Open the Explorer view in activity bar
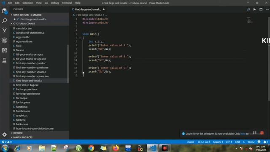Image resolution: width=270 pixels, height=152 pixels. (5, 11)
